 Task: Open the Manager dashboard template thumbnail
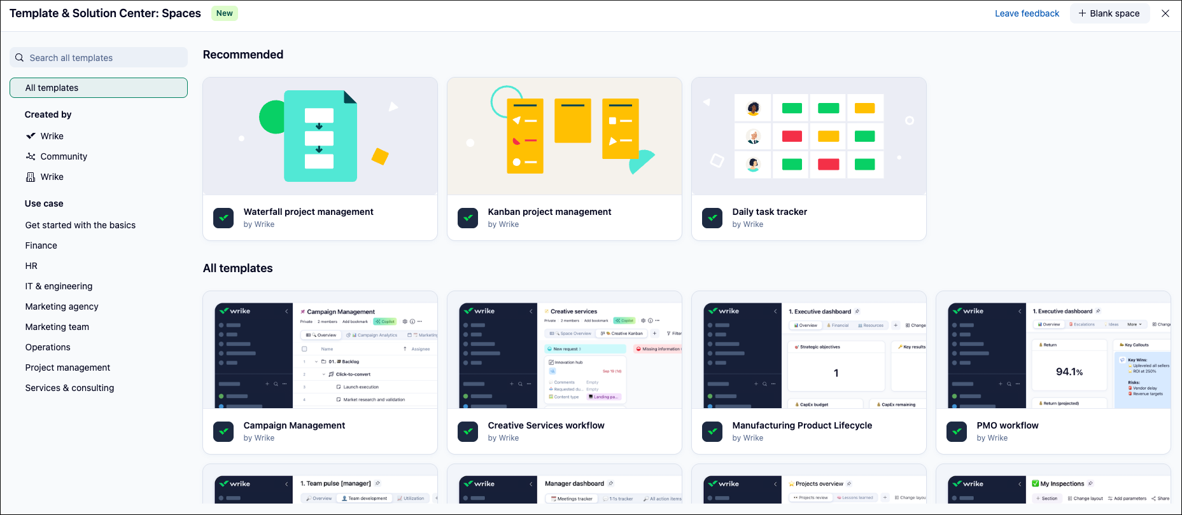coord(565,484)
